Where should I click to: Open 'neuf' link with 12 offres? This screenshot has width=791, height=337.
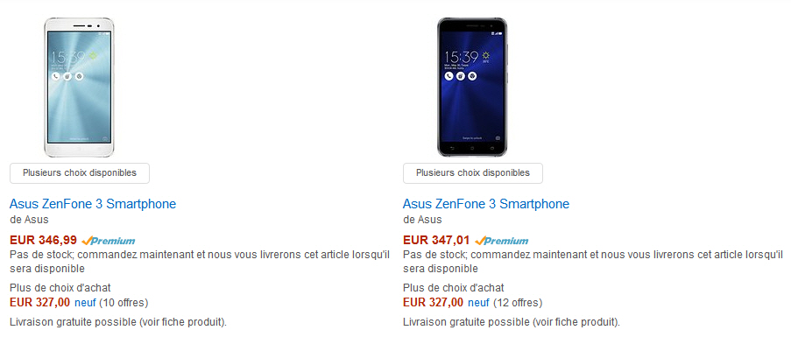point(479,303)
